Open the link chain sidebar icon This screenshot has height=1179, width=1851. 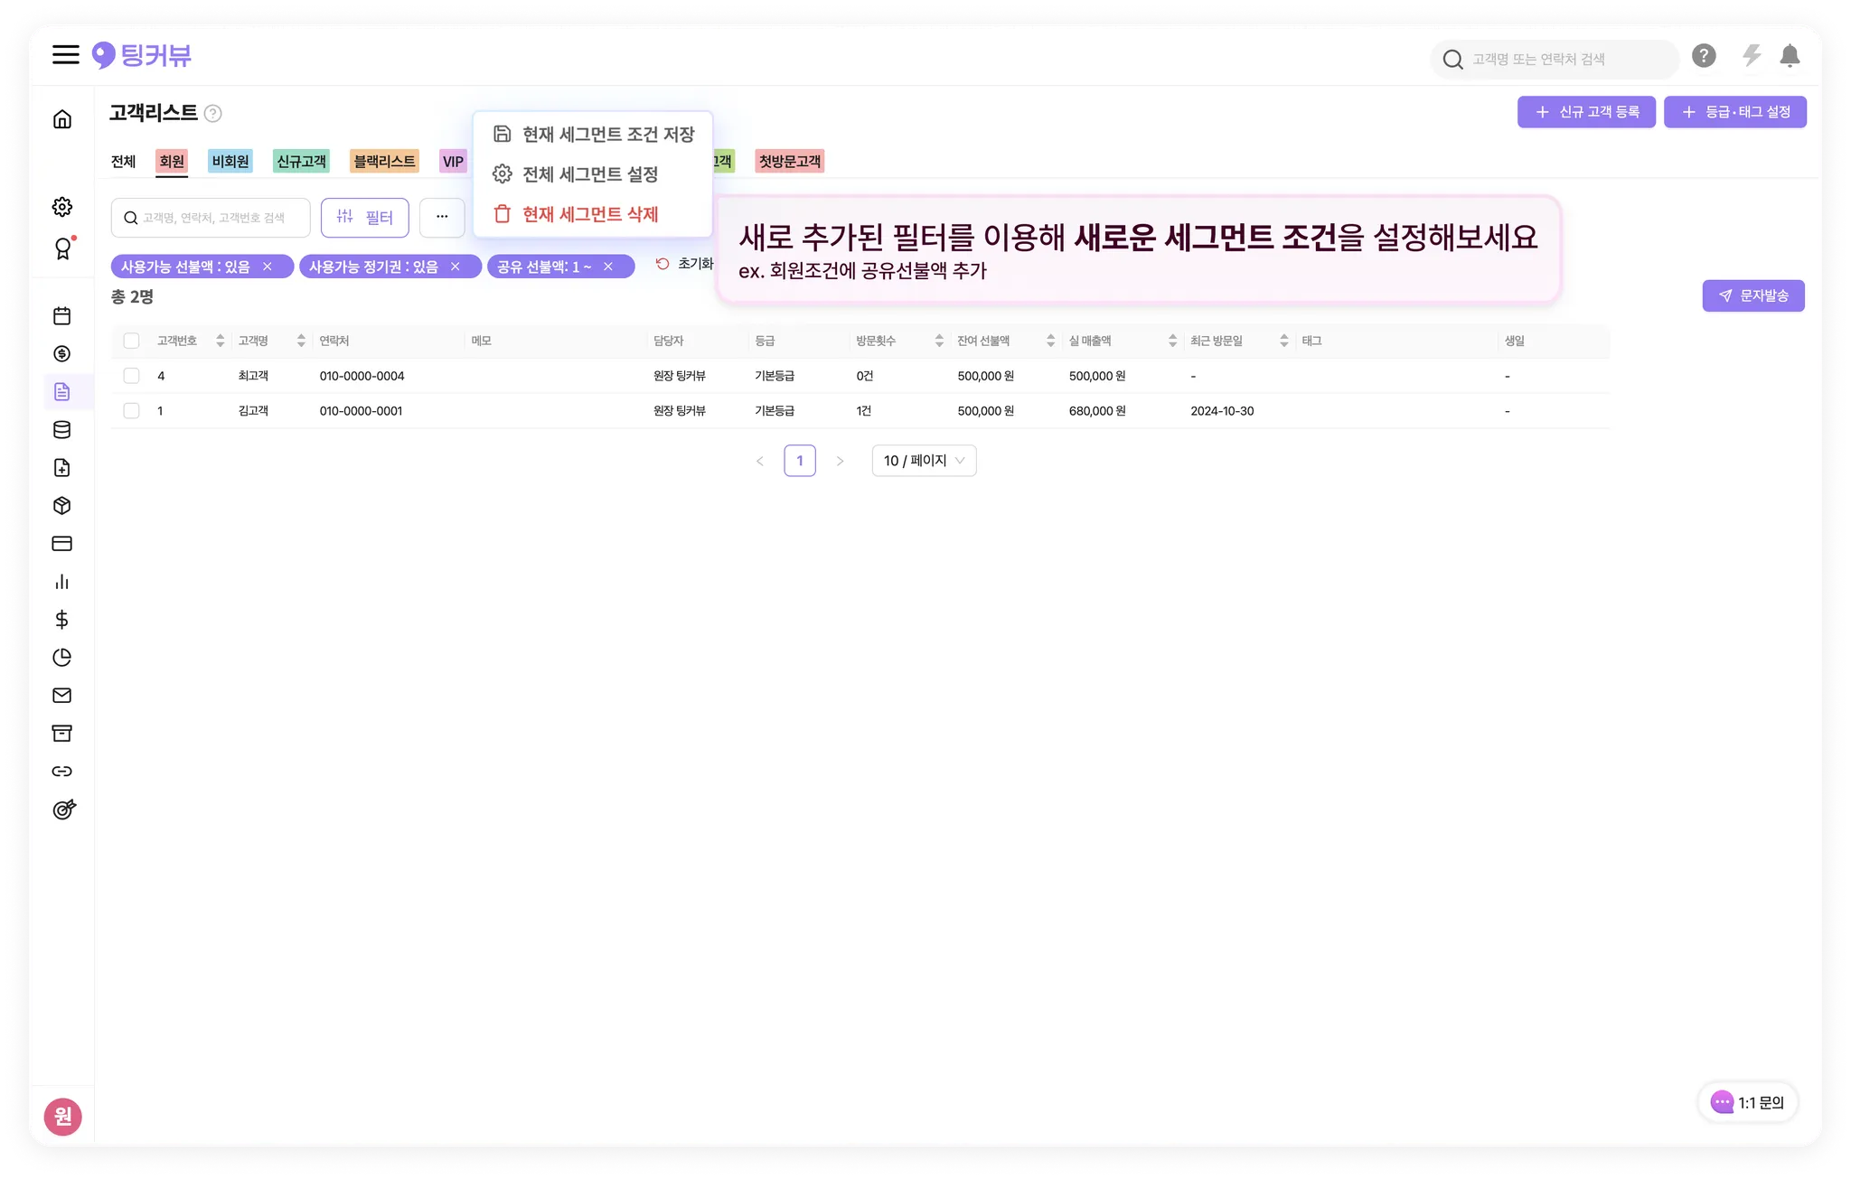click(62, 772)
